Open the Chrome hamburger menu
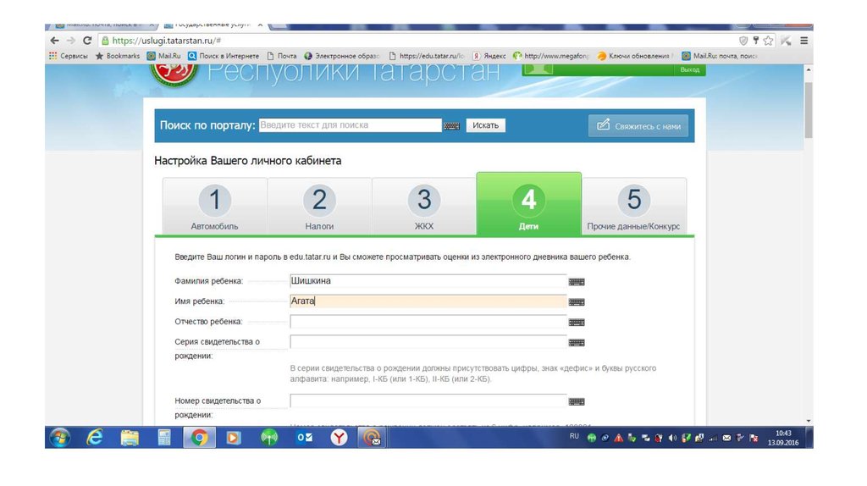The image size is (867, 486). pos(803,40)
